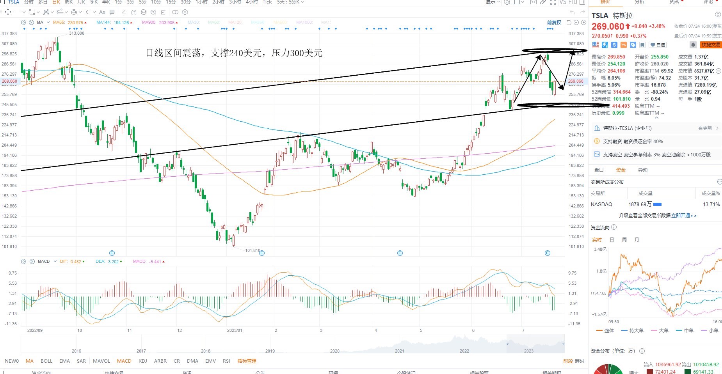This screenshot has height=374, width=722.
Task: Open 指标管理 indicator management
Action: [247, 361]
